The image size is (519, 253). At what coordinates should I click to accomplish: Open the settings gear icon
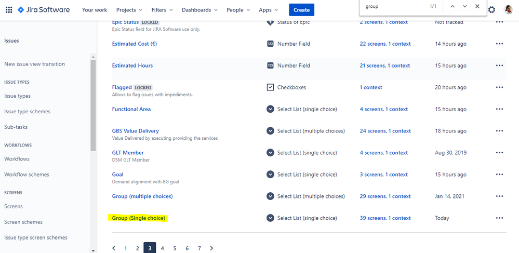[x=492, y=10]
